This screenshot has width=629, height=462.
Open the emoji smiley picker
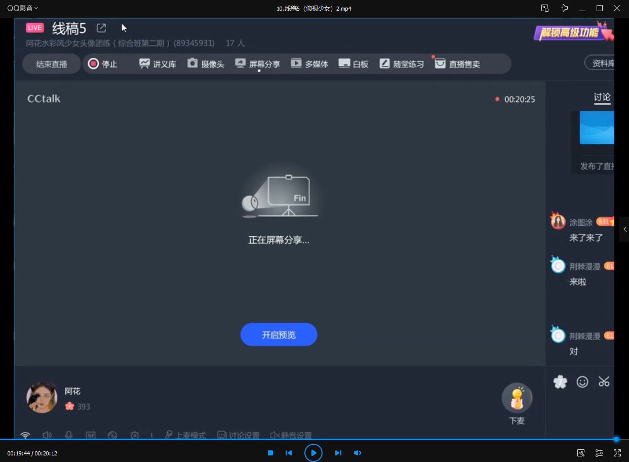point(582,382)
